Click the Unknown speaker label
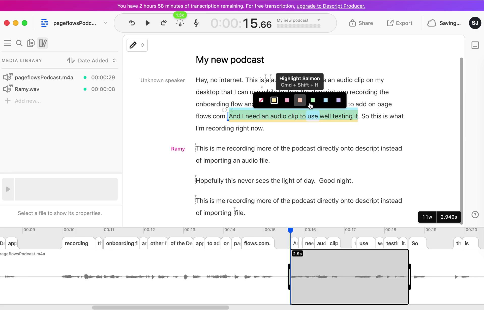 (163, 80)
